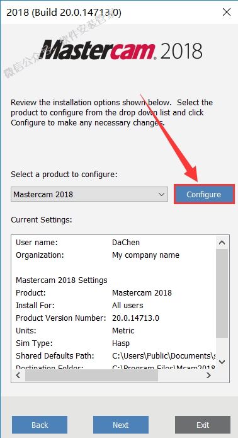Select the Organization settings row

coord(114,255)
